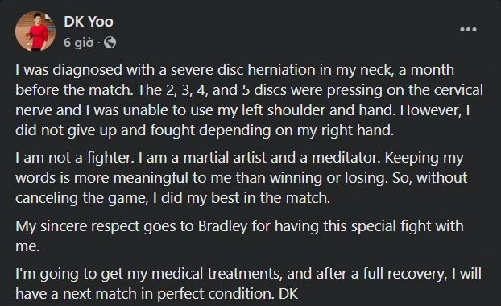Click the public audience globe icon

tap(110, 42)
